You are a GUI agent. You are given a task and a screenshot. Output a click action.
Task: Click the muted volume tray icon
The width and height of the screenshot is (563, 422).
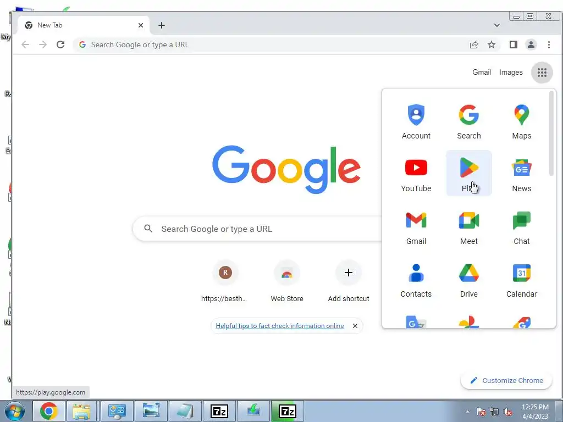pyautogui.click(x=507, y=412)
